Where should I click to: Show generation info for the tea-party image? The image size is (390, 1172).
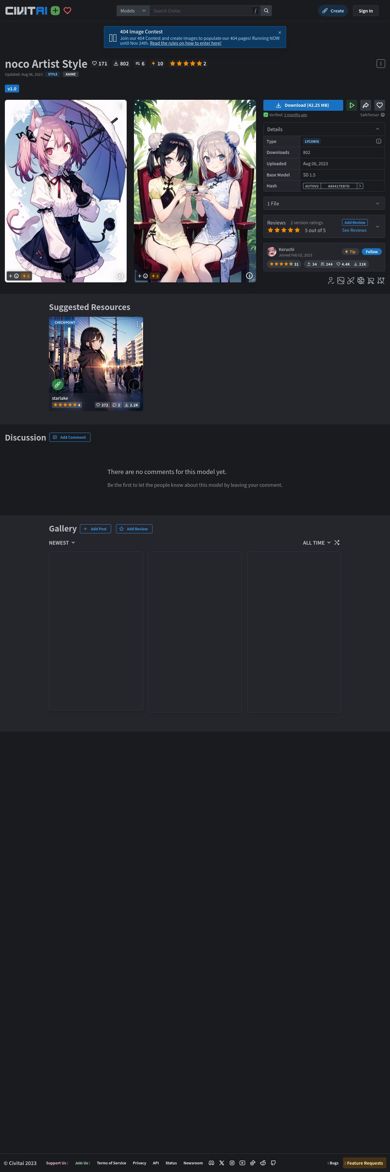(x=249, y=276)
